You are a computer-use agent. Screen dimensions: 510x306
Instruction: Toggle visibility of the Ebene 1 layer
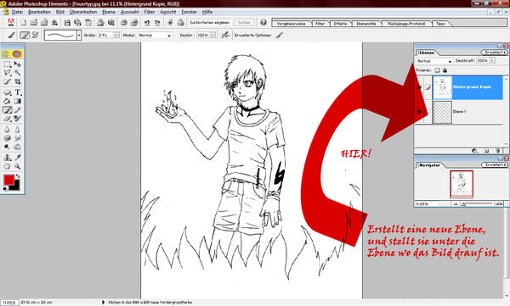tap(420, 112)
